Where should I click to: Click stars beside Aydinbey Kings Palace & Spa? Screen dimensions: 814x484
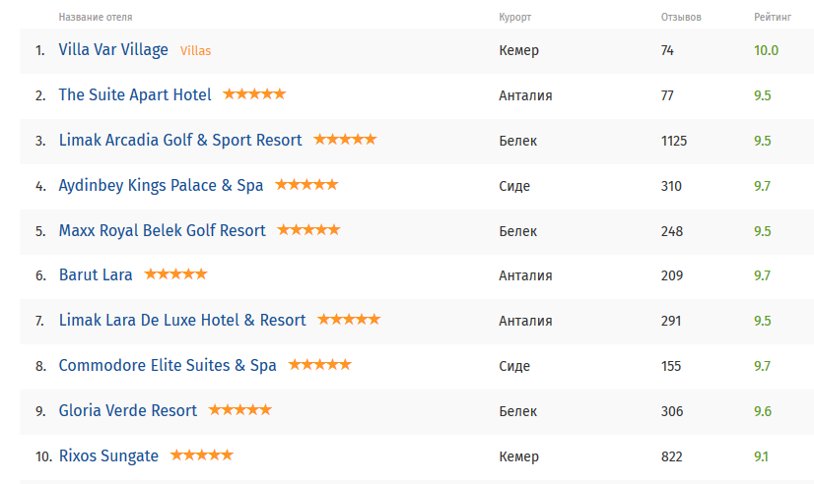[306, 185]
